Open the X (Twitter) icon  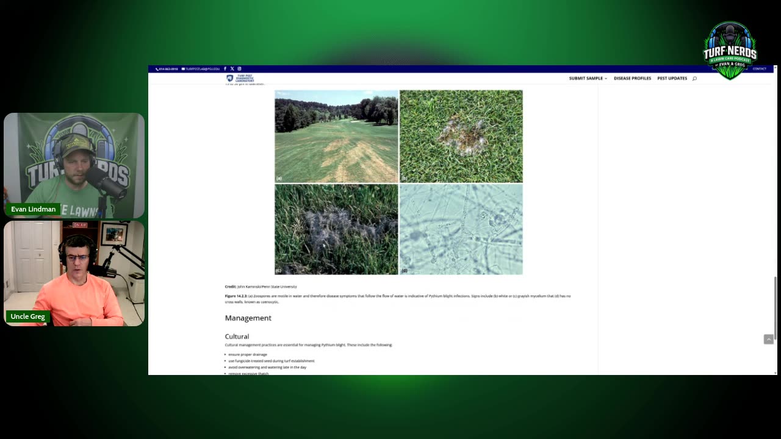click(232, 69)
